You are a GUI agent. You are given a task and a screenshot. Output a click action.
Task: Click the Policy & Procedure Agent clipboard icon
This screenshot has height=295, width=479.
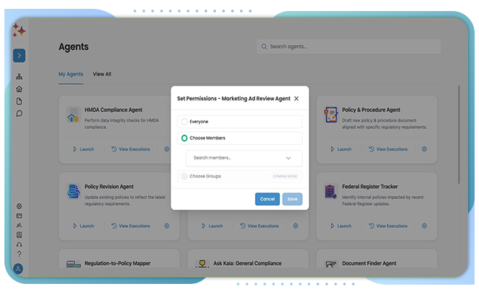pos(331,114)
